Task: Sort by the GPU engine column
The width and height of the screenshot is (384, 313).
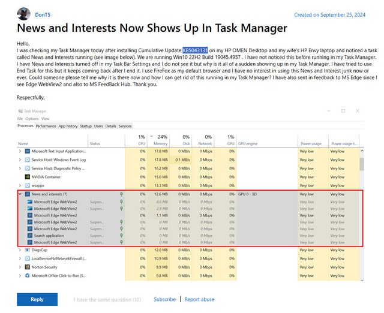Action: (248, 144)
